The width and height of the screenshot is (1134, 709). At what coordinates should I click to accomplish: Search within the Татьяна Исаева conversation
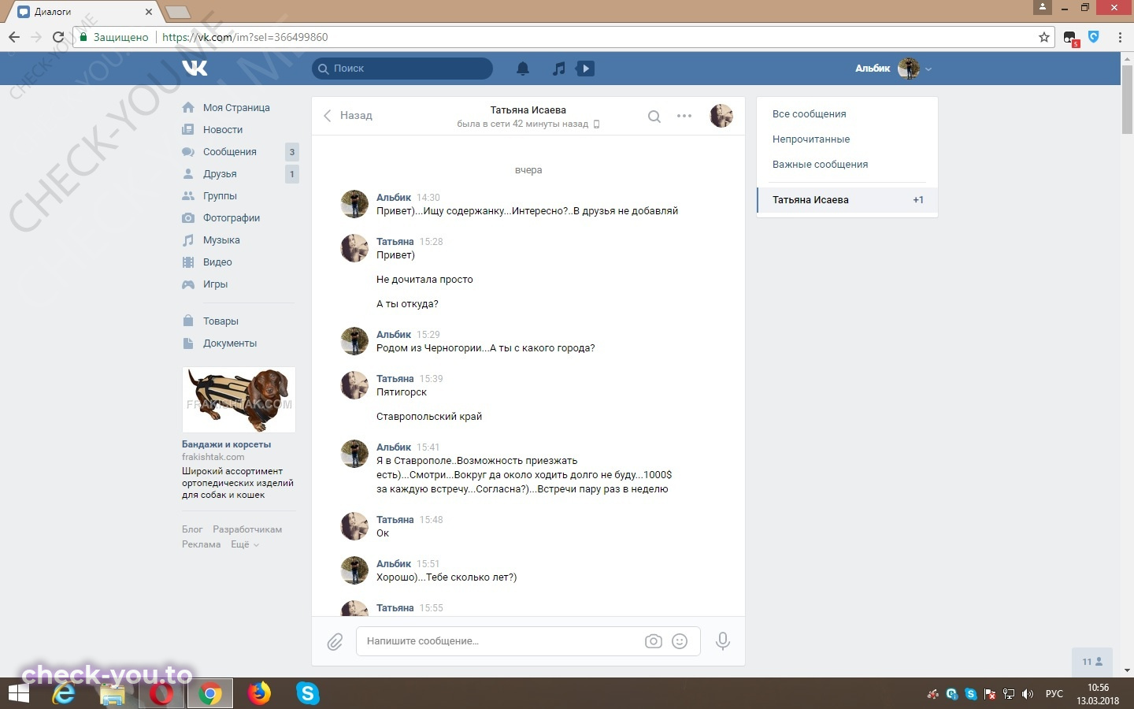[654, 116]
